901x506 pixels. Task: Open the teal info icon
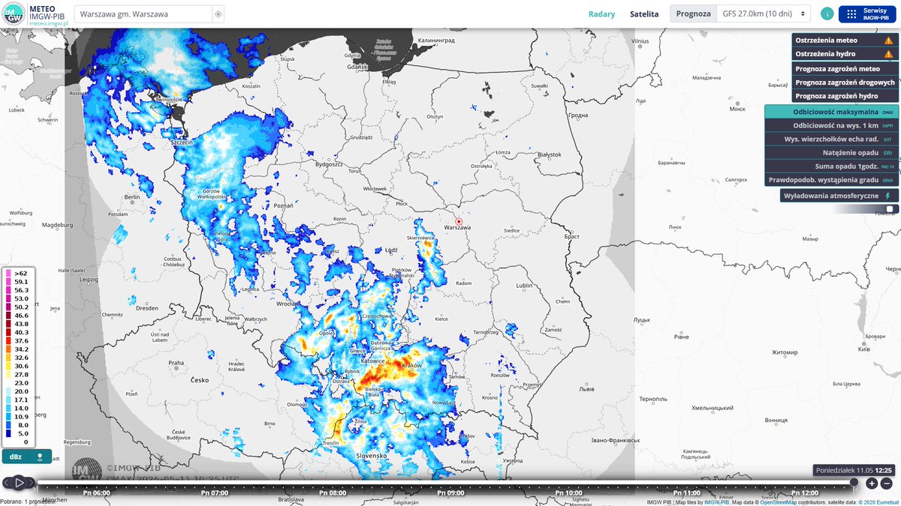pos(827,13)
